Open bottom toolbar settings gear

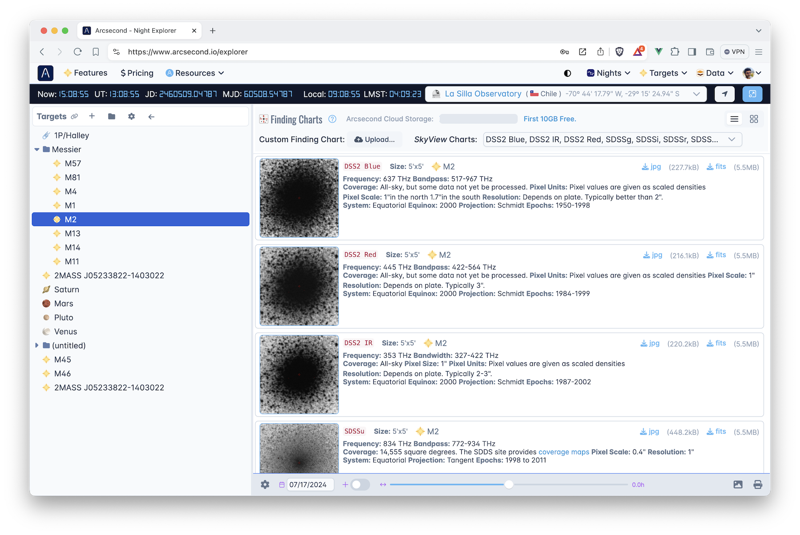tap(265, 484)
